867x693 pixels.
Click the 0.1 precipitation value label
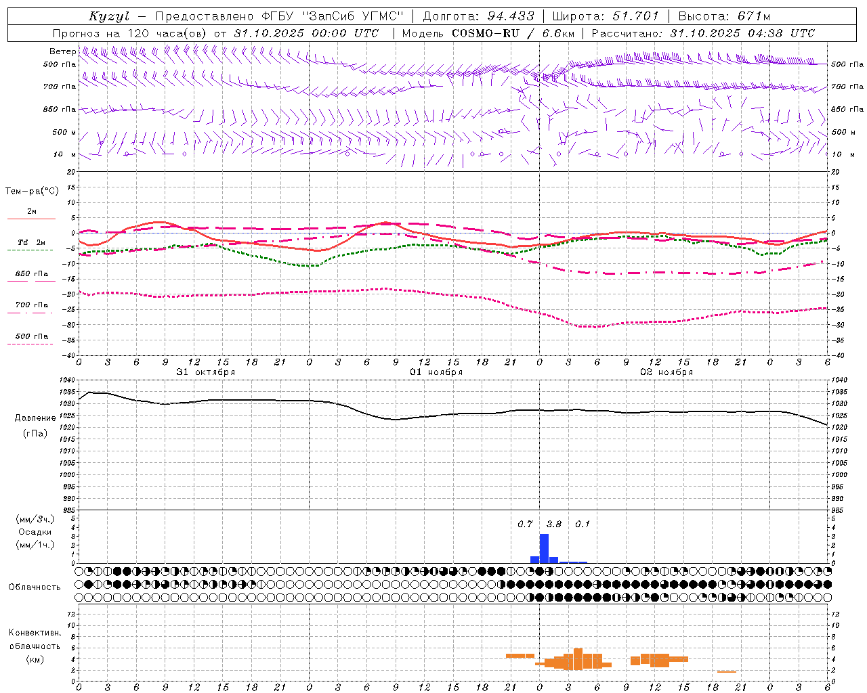(583, 524)
